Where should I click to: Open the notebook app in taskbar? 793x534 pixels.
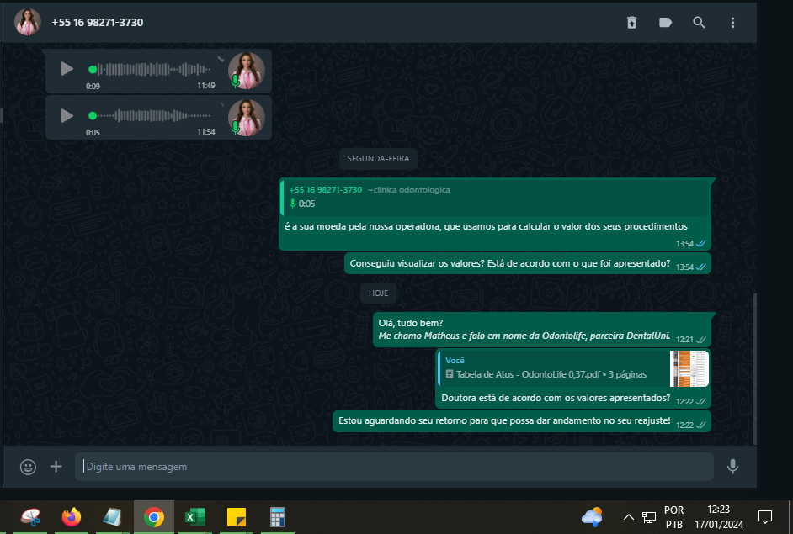(112, 517)
